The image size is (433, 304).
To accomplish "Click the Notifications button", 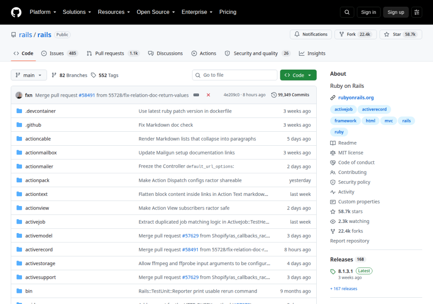I will click(311, 34).
